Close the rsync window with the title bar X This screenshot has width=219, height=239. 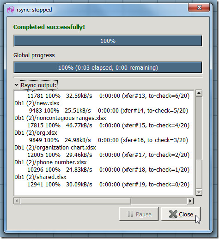pos(199,7)
